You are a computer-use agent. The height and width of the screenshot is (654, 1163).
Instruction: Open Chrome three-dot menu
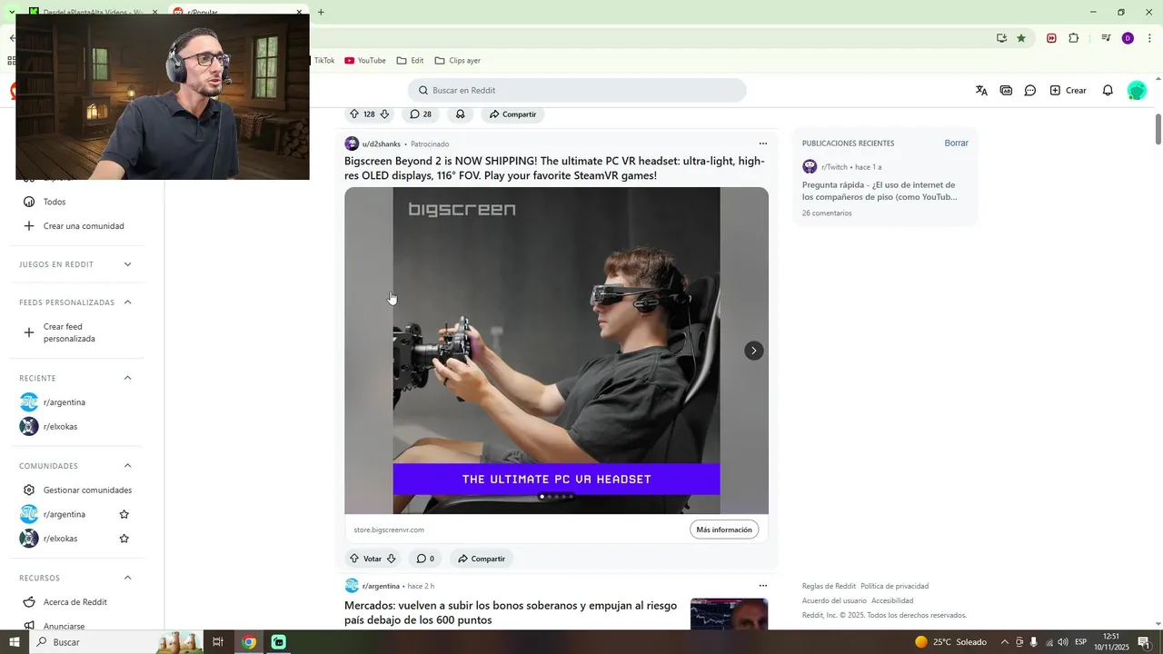1149,38
